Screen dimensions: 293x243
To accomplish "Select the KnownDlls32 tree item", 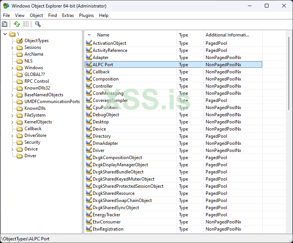I will tap(37, 88).
